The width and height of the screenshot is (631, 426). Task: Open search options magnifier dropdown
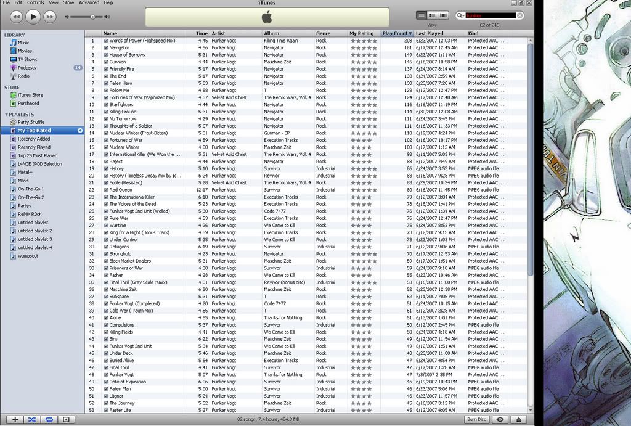click(x=460, y=15)
